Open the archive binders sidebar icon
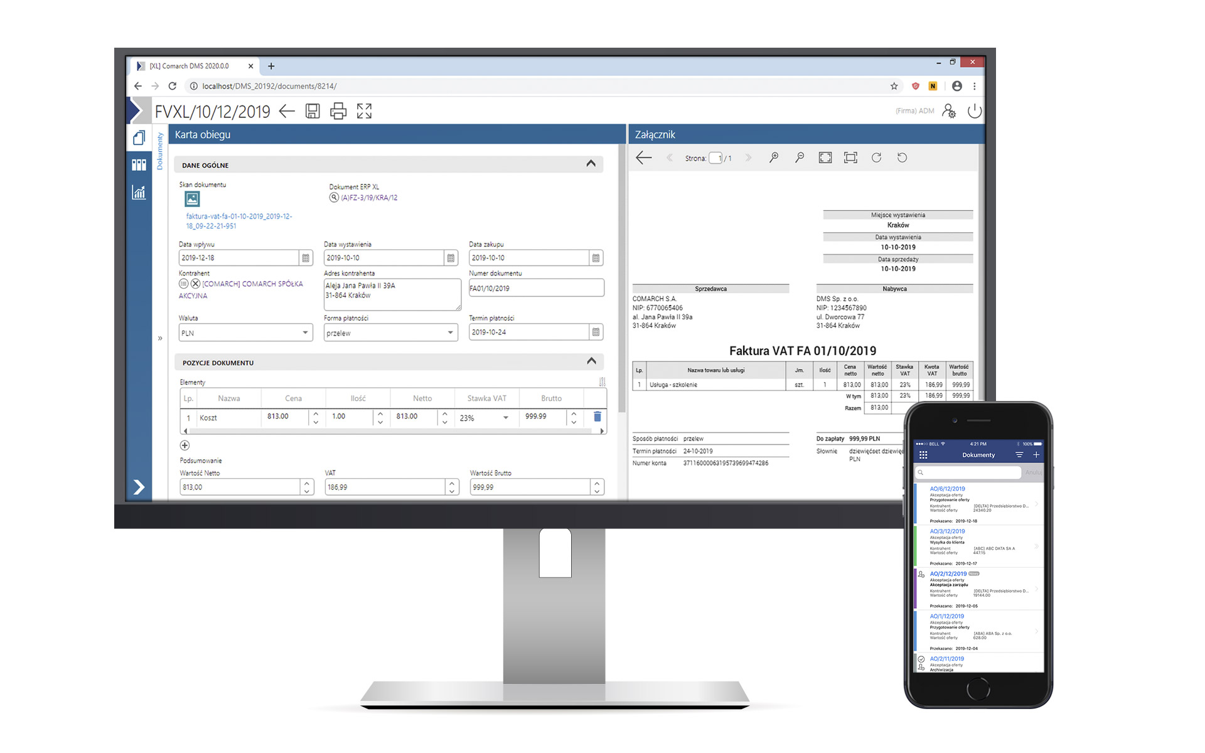The image size is (1205, 753). 139,164
